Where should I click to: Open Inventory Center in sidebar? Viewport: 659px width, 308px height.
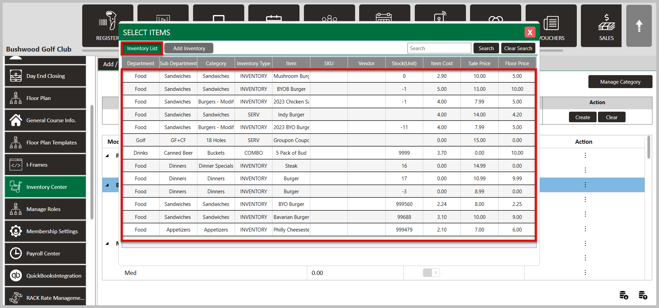pyautogui.click(x=45, y=187)
